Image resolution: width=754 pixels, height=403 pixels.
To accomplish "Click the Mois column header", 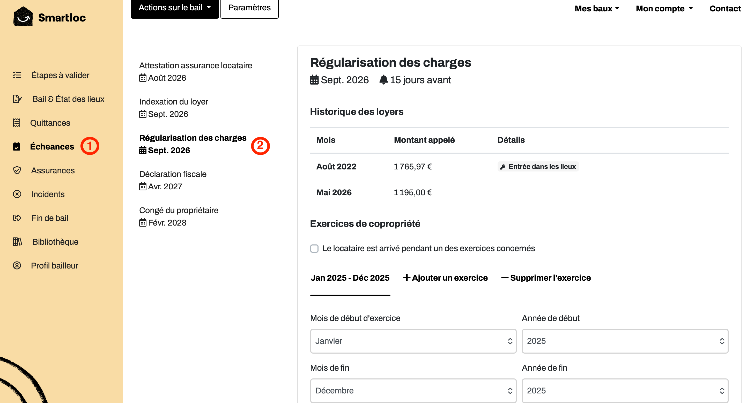I will (x=326, y=140).
